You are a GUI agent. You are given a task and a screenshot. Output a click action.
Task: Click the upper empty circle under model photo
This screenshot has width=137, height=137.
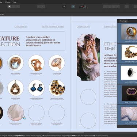pos(88,97)
